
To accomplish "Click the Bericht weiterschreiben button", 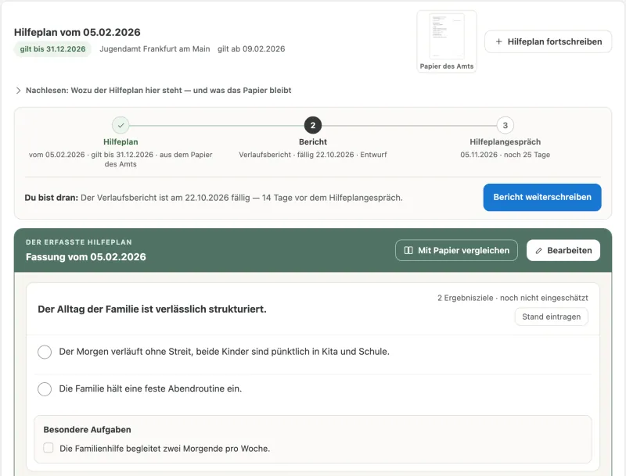I will tap(542, 197).
